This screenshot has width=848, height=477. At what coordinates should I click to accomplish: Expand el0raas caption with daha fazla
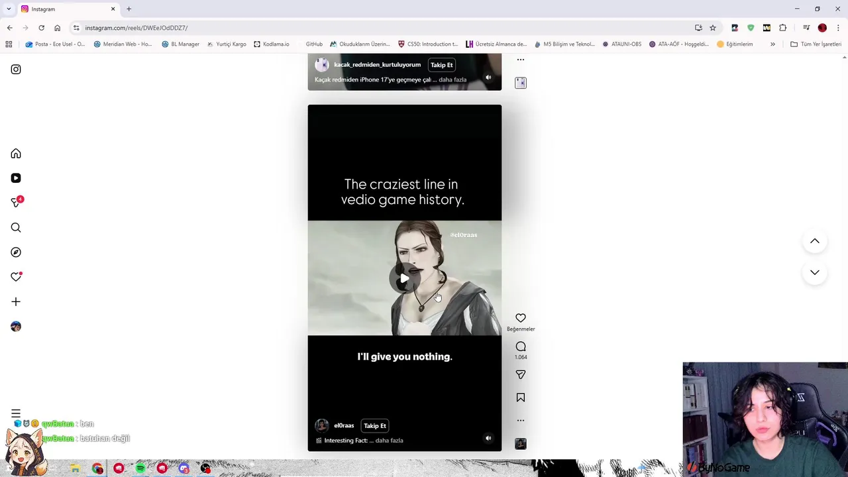[x=390, y=441]
